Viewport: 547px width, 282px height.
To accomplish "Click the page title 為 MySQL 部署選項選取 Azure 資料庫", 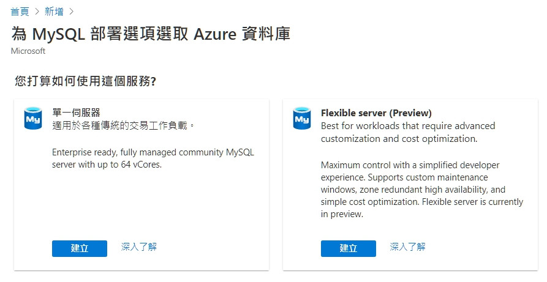I will 150,34.
